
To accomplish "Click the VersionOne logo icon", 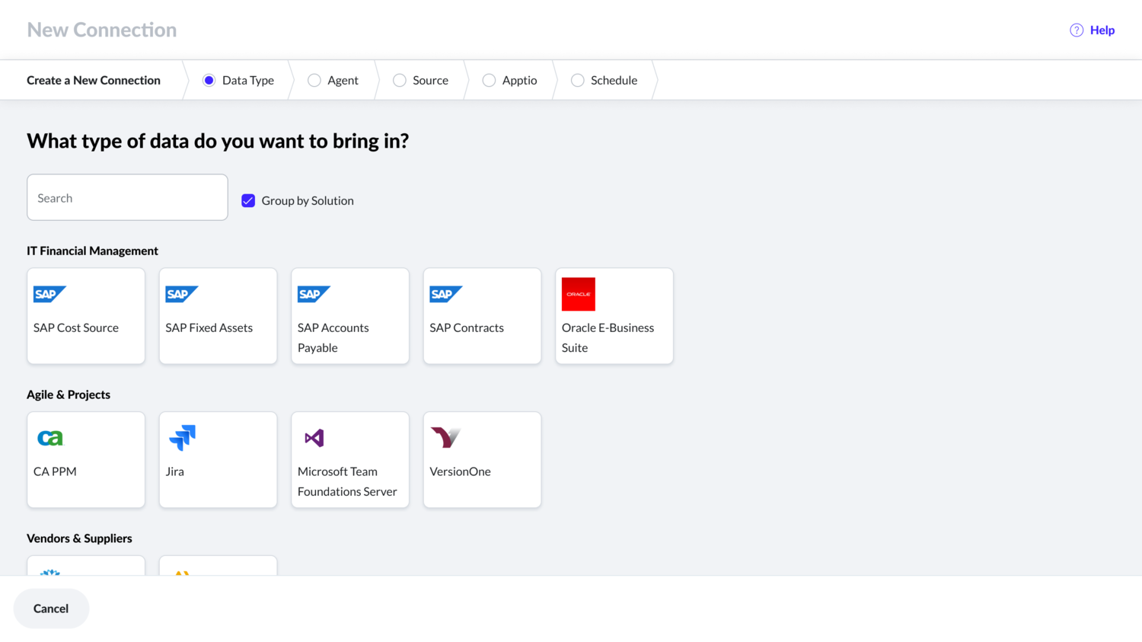I will tap(446, 437).
